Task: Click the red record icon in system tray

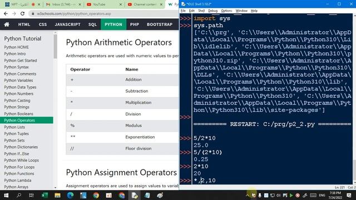Action: (x=298, y=195)
